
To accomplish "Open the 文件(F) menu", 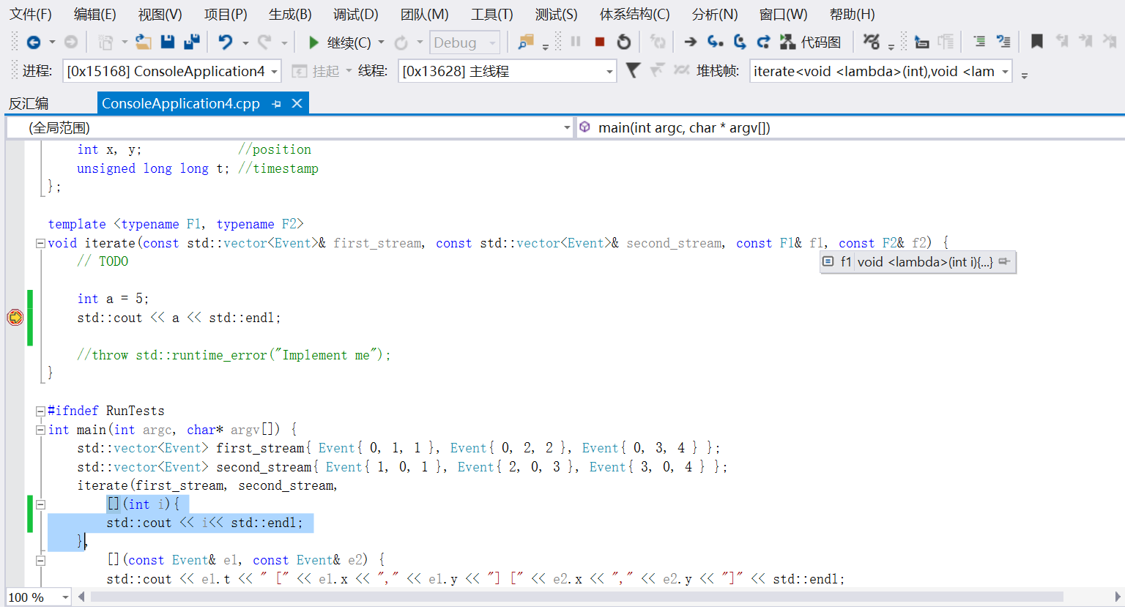I will [31, 15].
